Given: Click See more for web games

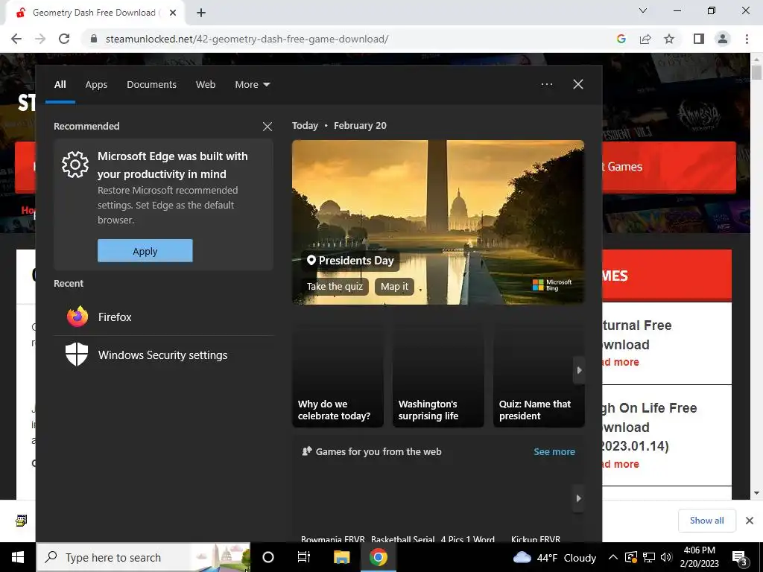Looking at the screenshot, I should (x=554, y=452).
